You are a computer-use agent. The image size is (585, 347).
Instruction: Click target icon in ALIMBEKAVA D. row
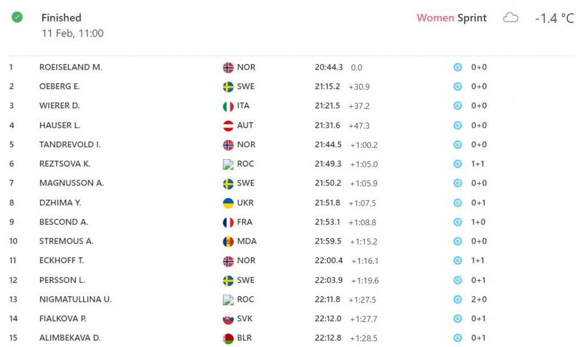pyautogui.click(x=458, y=338)
